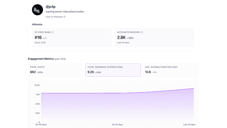
Task: Select the Avg. Interactions Per Cast card
Action: [170, 70]
